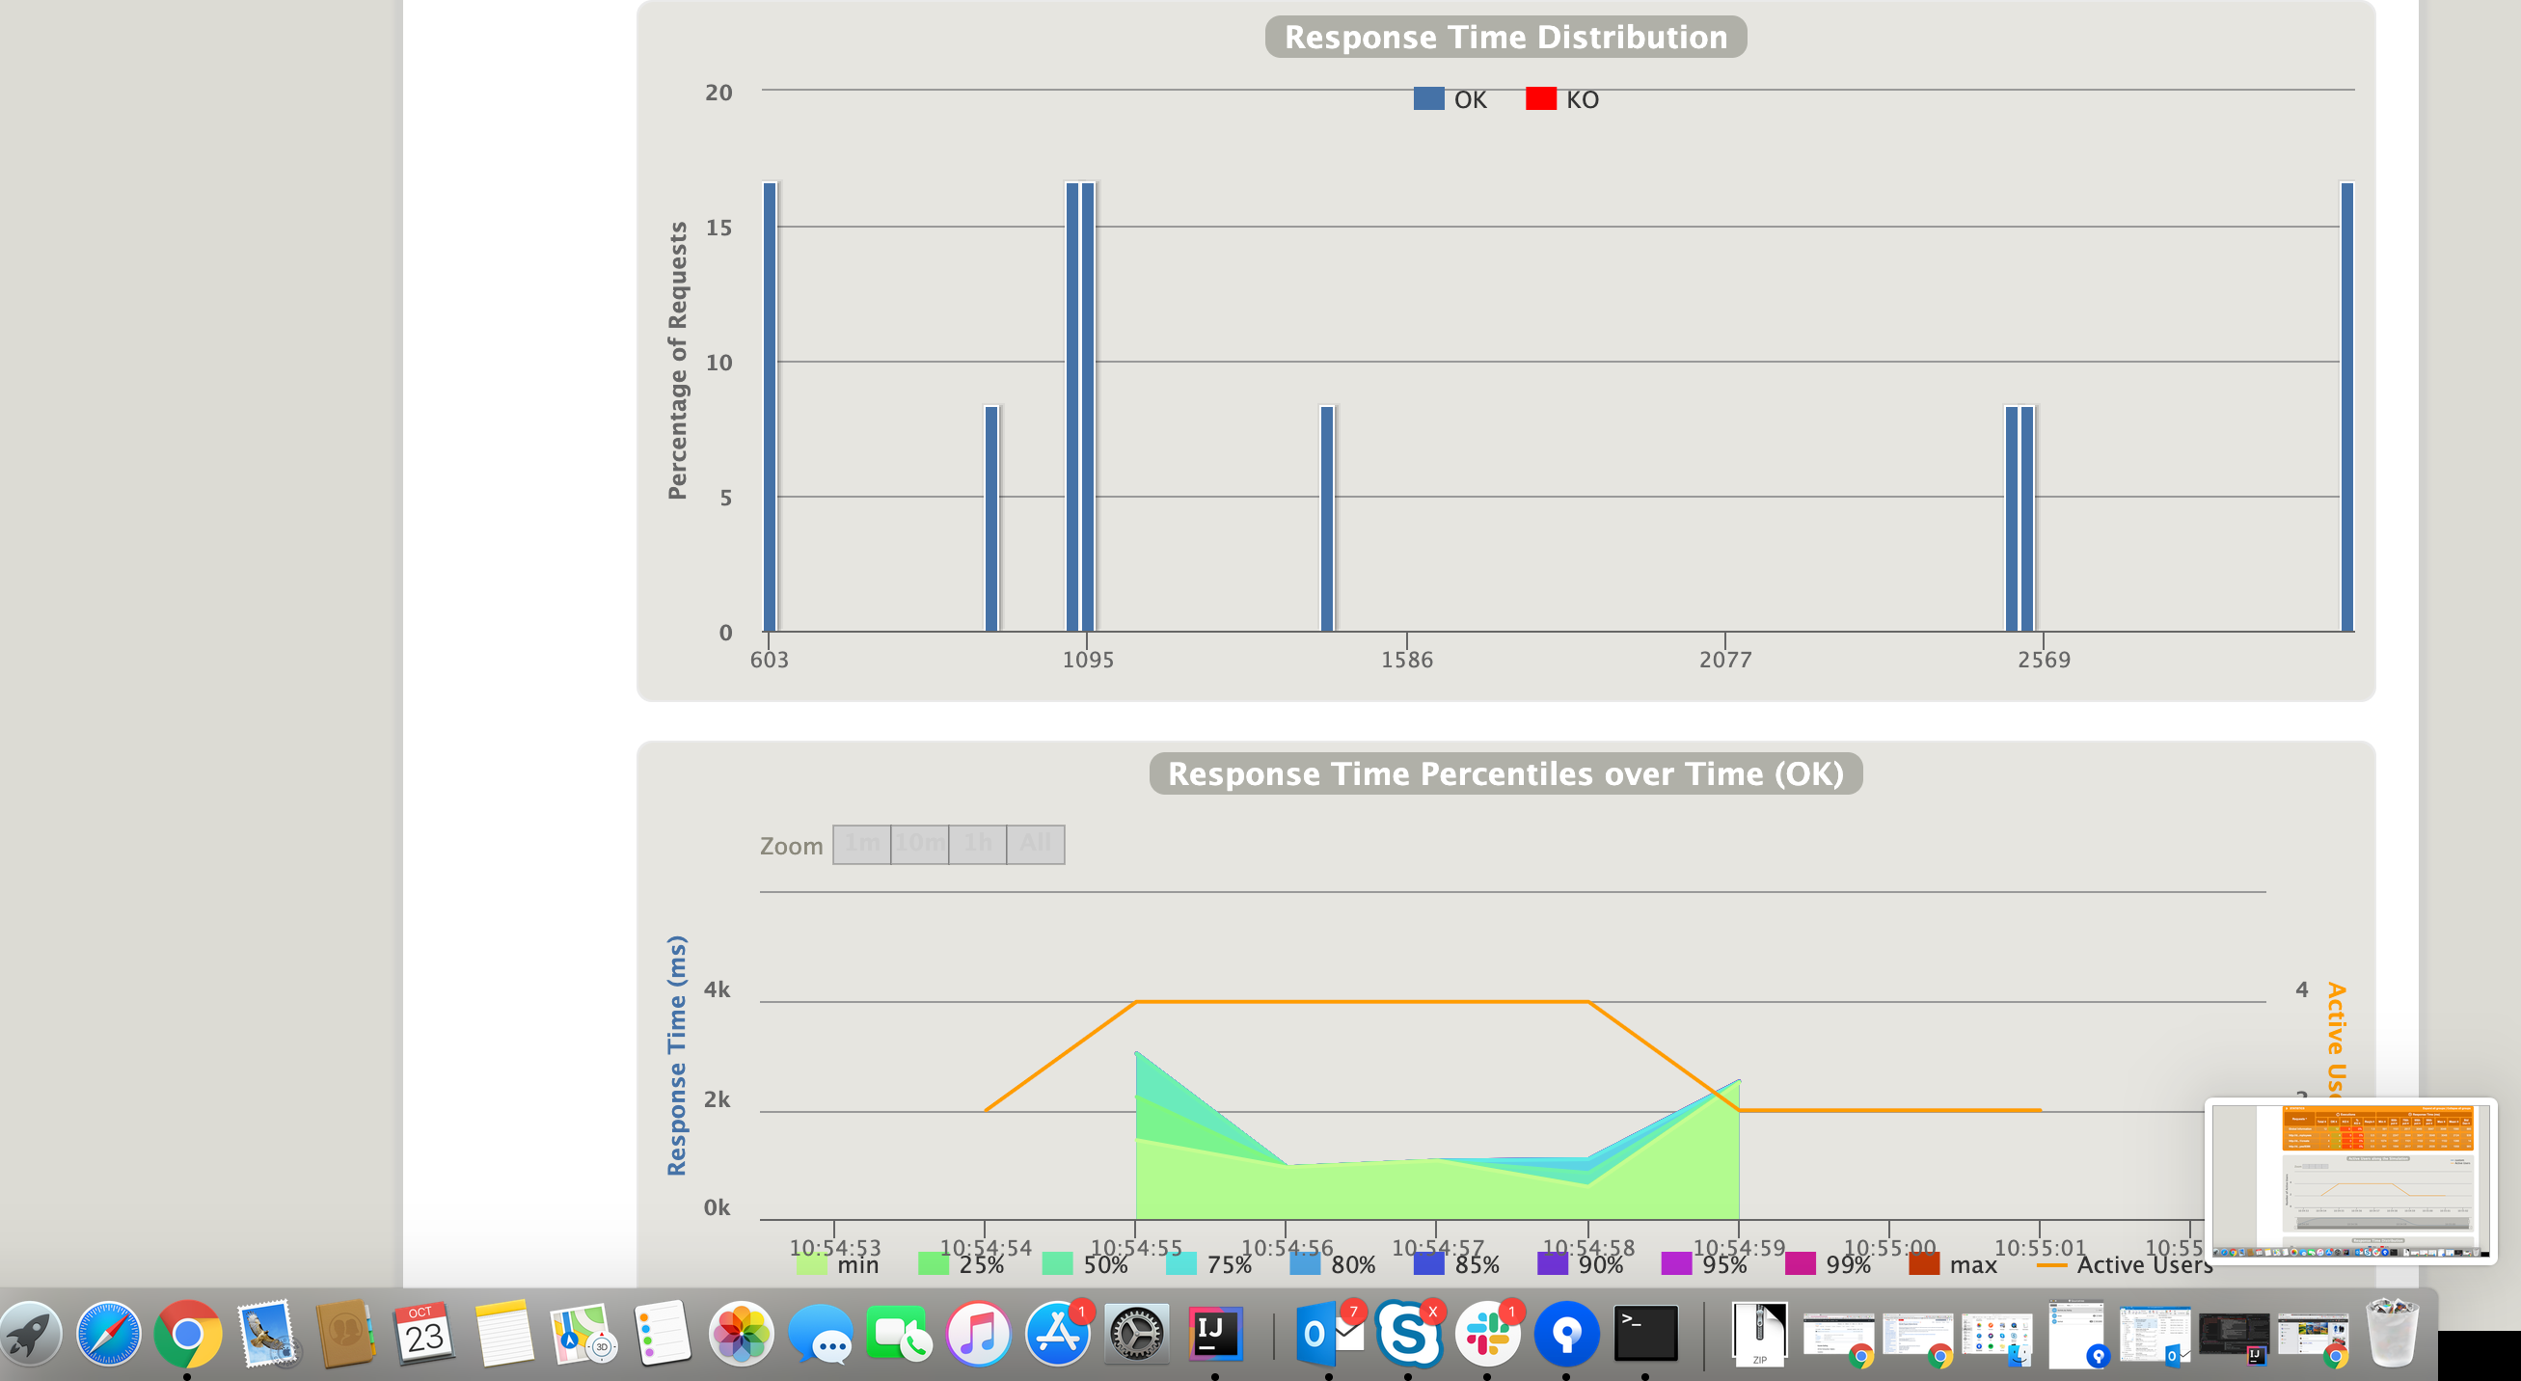Click the Trash icon in the dock
This screenshot has width=2521, height=1381.
point(2392,1333)
